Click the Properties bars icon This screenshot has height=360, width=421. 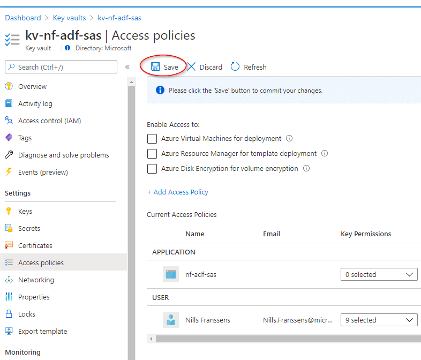[x=9, y=297]
